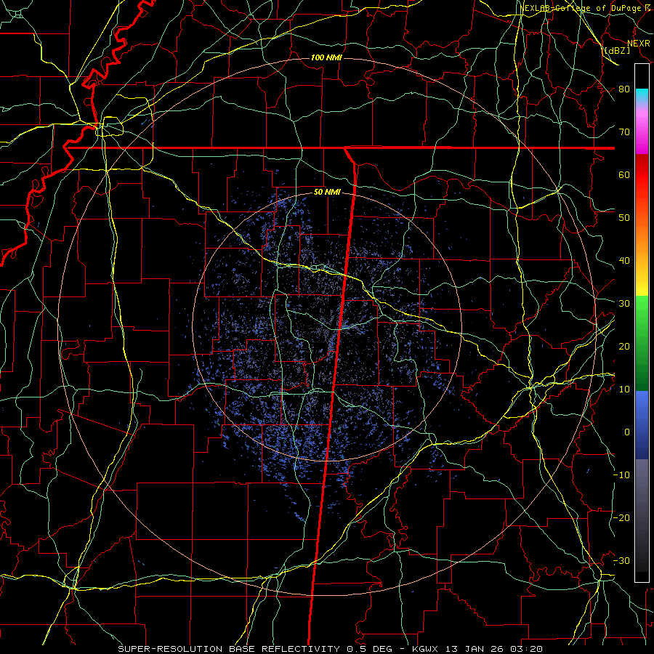This screenshot has width=654, height=654.
Task: Click the "-10" value on the dBZ scale
Action: (621, 475)
